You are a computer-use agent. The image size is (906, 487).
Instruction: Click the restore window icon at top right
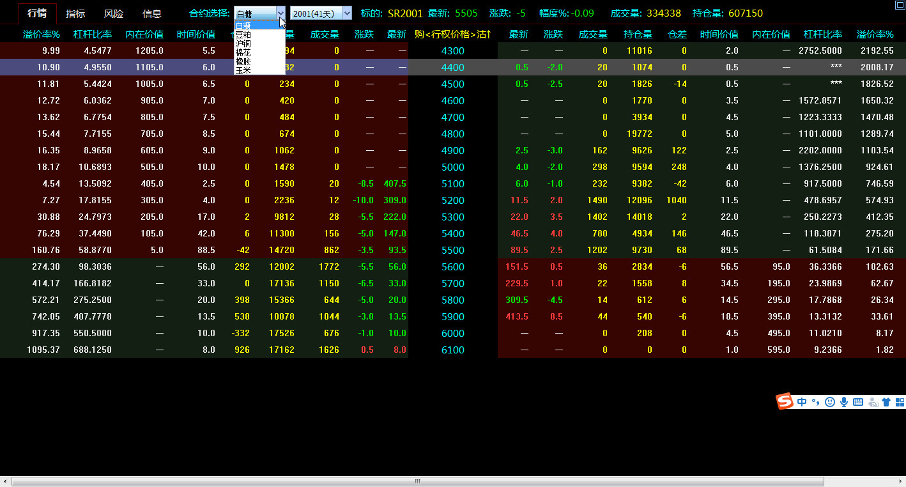(900, 5)
